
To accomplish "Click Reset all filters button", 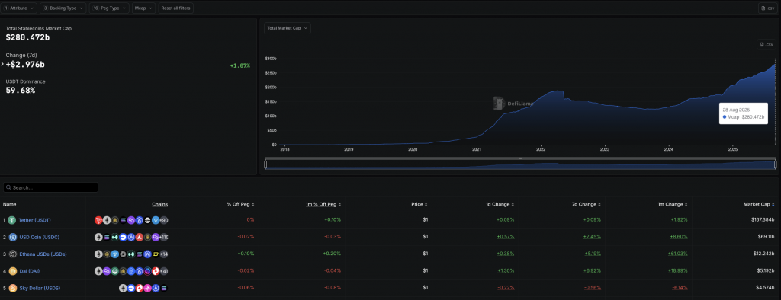I will tap(176, 8).
